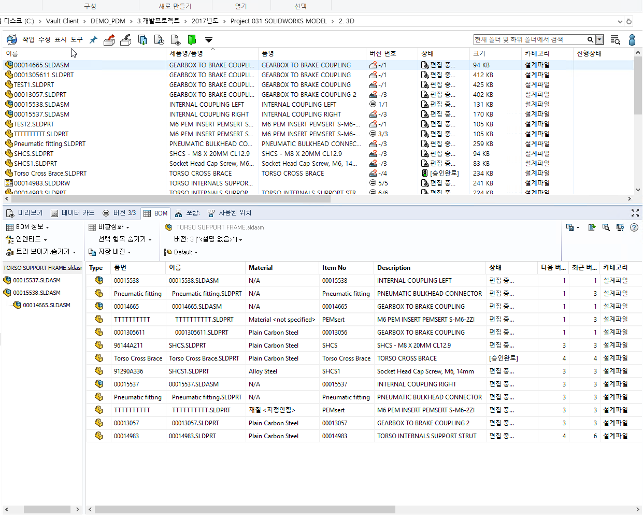Switch to the 미리보기 tab
The width and height of the screenshot is (643, 518).
pyautogui.click(x=24, y=213)
